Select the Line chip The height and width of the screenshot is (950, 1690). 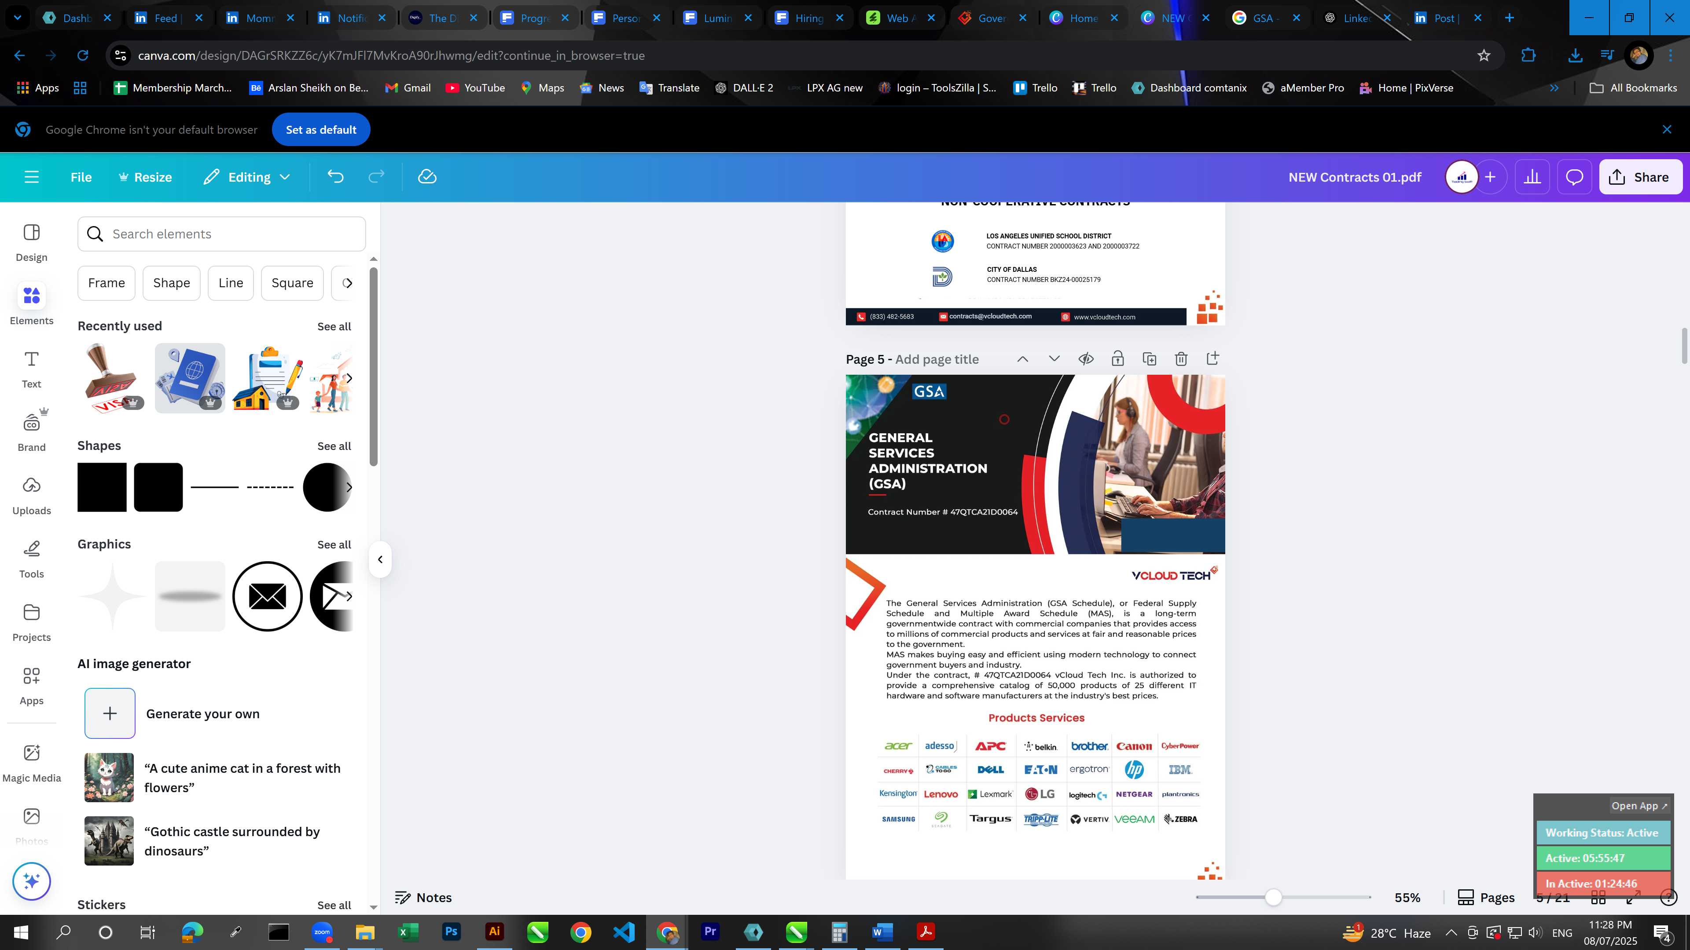231,283
